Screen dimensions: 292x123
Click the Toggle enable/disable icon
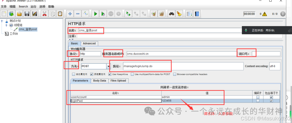[x=85, y=13]
